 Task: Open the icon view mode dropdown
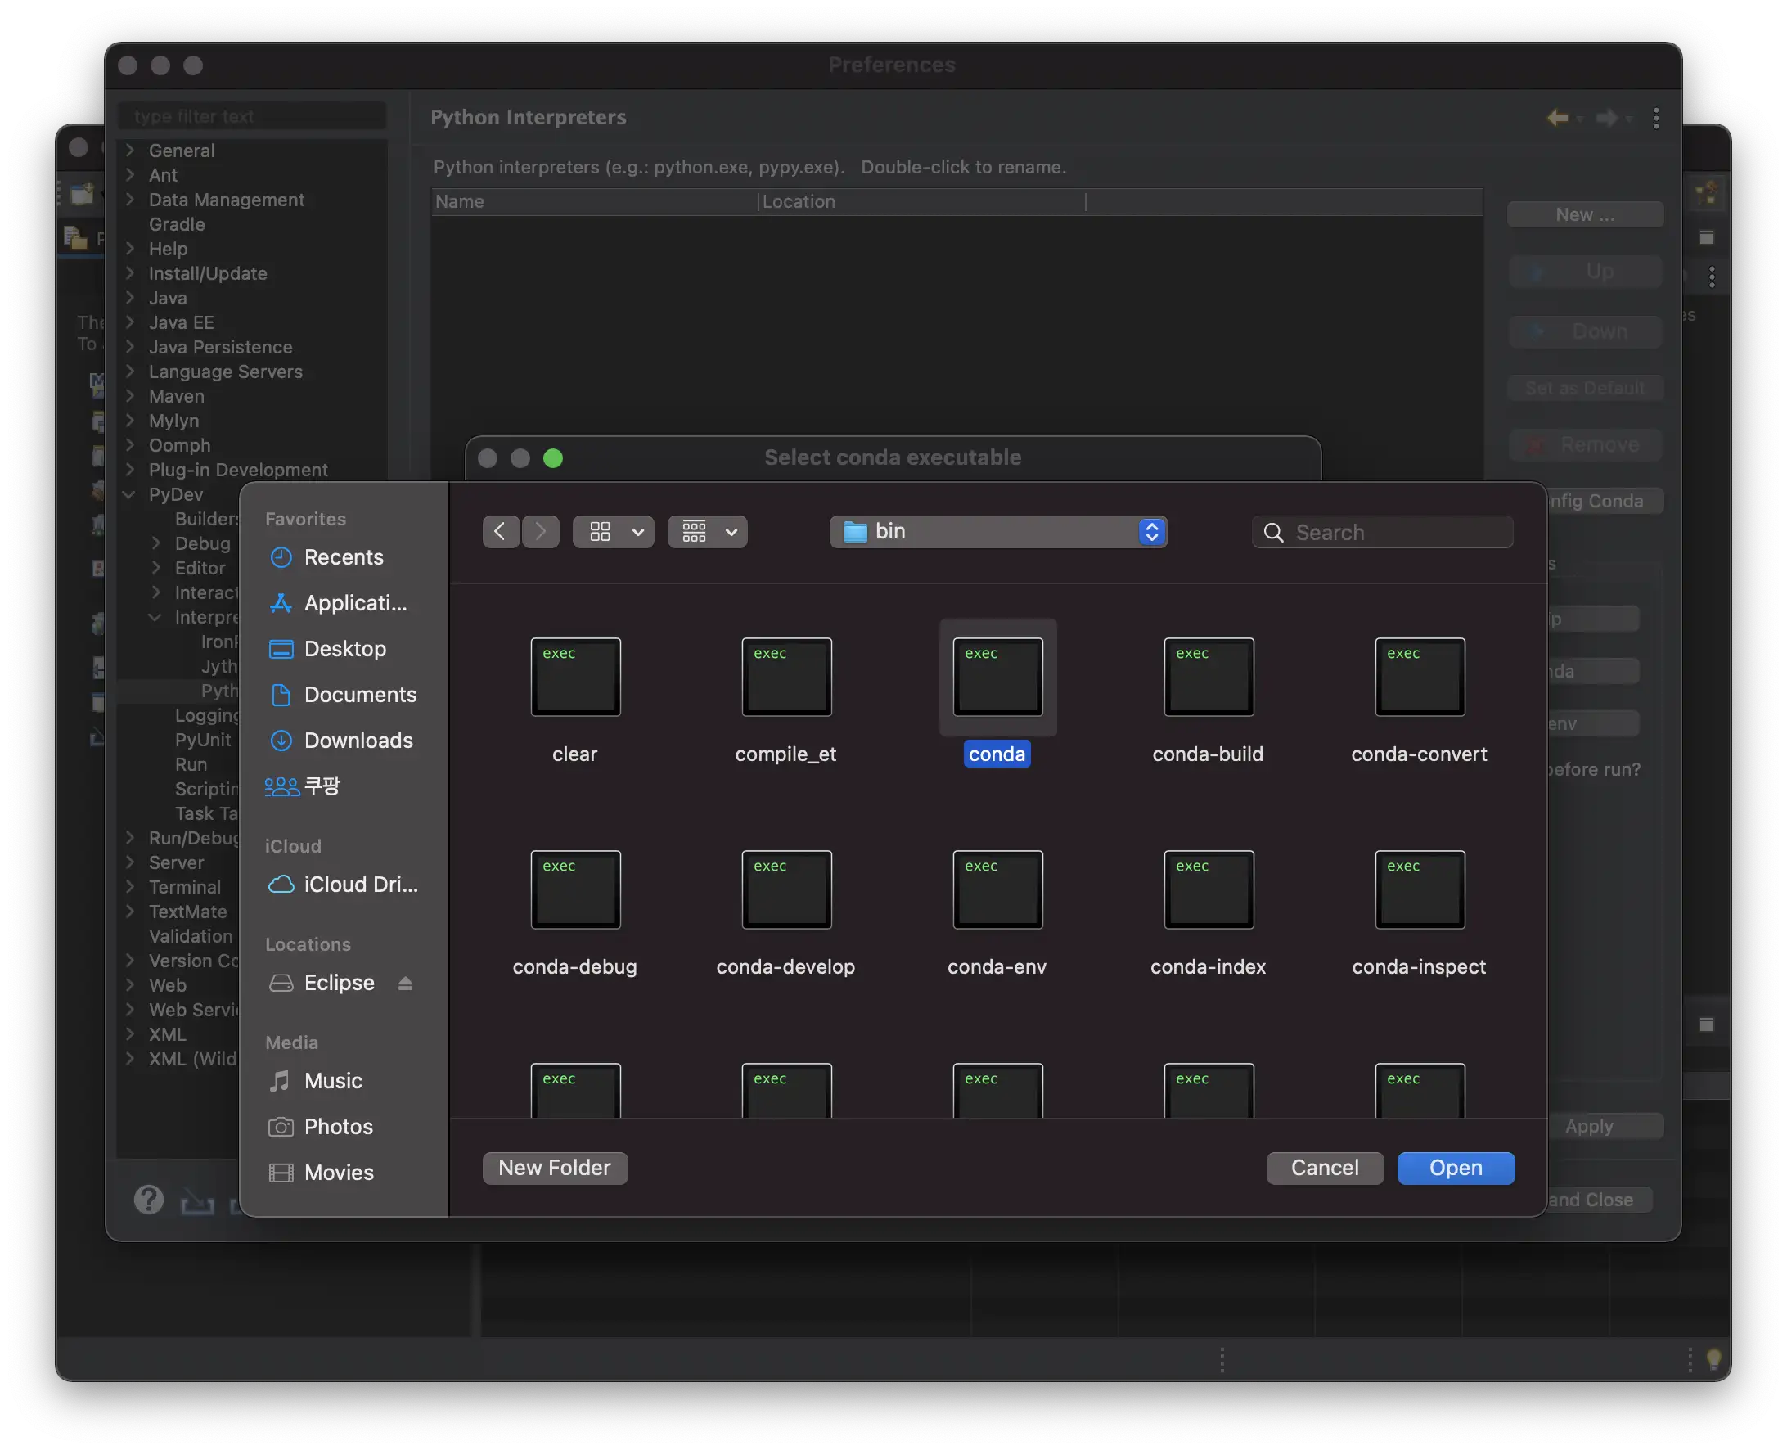tap(613, 532)
